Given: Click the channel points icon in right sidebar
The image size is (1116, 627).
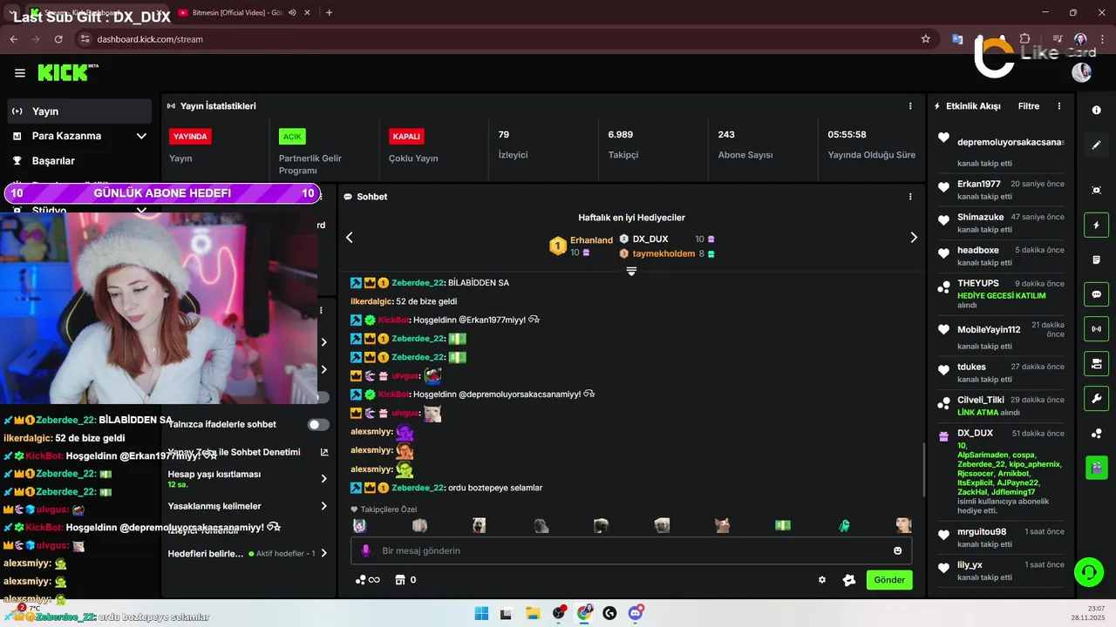Looking at the screenshot, I should point(1096,433).
